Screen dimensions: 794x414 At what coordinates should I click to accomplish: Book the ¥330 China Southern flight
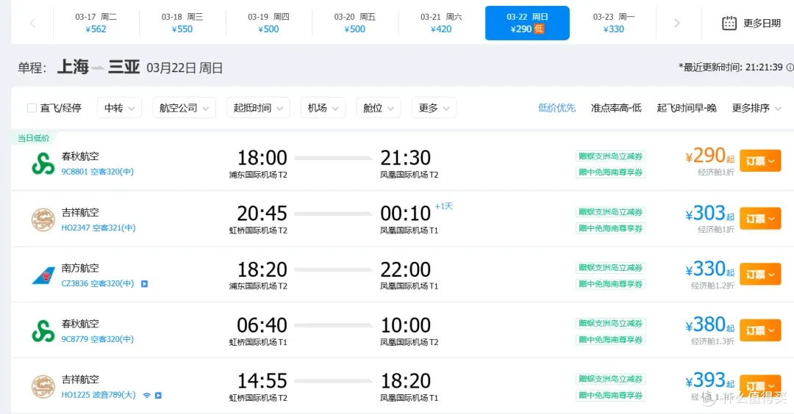pyautogui.click(x=760, y=274)
